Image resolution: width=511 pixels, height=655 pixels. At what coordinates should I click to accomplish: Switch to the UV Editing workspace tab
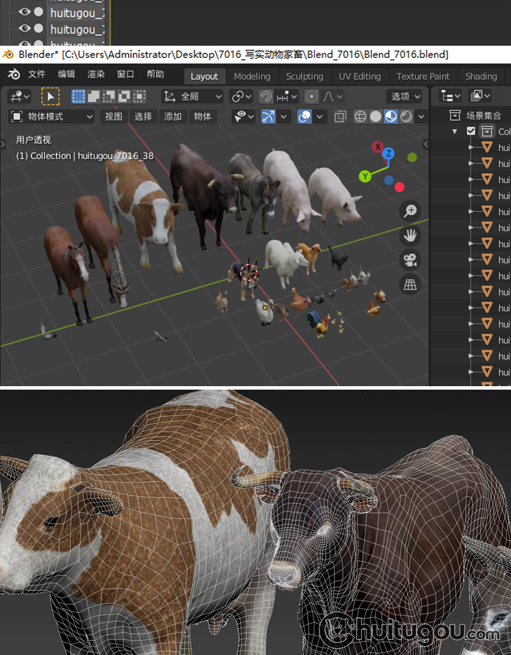(x=360, y=76)
